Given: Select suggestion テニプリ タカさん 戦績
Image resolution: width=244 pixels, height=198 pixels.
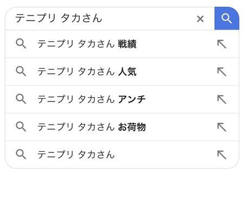Looking at the screenshot, I should point(122,44).
